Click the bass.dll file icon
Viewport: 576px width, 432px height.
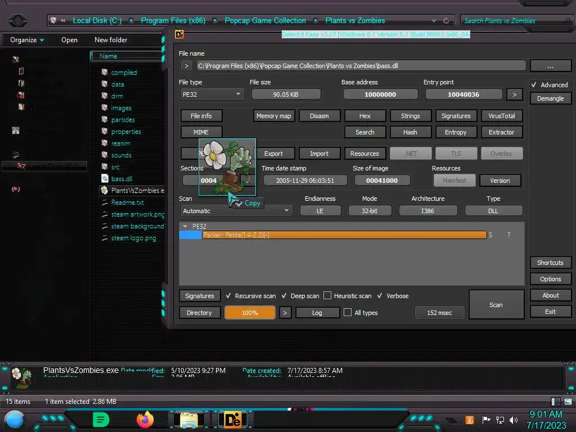pyautogui.click(x=105, y=178)
